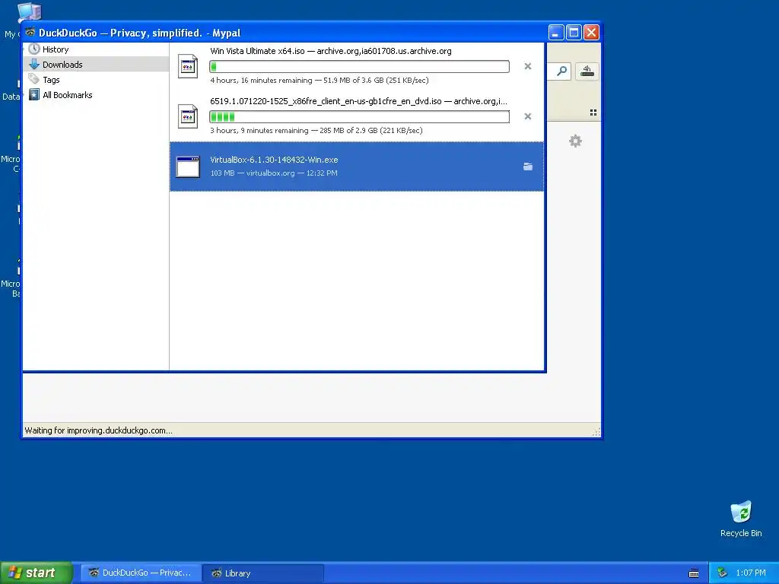Screen dimensions: 779x584
Task: Click the History clock icon
Action: 33,49
